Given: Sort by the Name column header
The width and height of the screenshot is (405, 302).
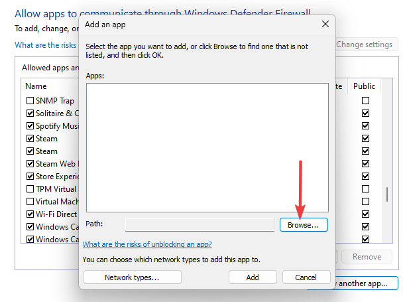Looking at the screenshot, I should coord(36,86).
